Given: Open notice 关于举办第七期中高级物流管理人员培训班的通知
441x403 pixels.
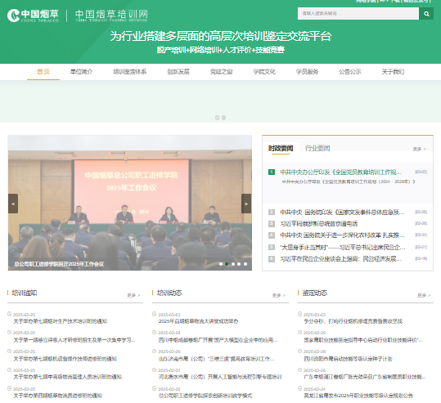Looking at the screenshot, I should click(x=67, y=377).
